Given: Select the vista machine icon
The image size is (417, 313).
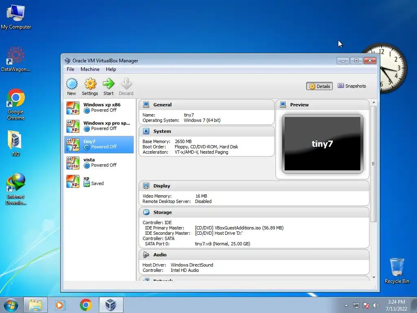Looking at the screenshot, I should point(73,163).
